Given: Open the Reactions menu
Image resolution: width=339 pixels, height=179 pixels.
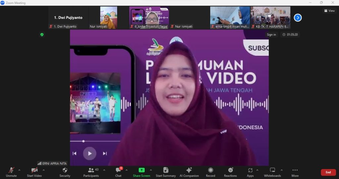Looking at the screenshot, I should tap(230, 170).
